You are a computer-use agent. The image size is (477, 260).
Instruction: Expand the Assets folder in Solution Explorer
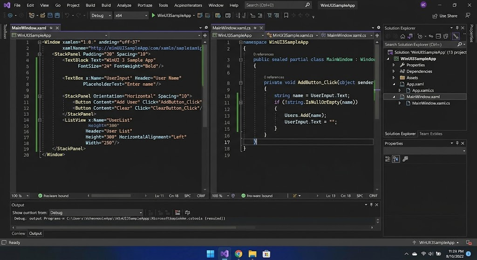coord(394,78)
